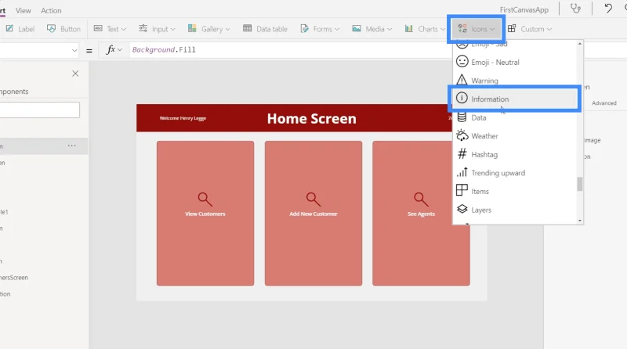Click the See Agents search icon

pos(421,199)
